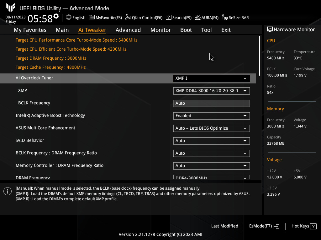Image resolution: width=321 pixels, height=240 pixels.
Task: Click the 33°C temperature value
Action: point(298,58)
